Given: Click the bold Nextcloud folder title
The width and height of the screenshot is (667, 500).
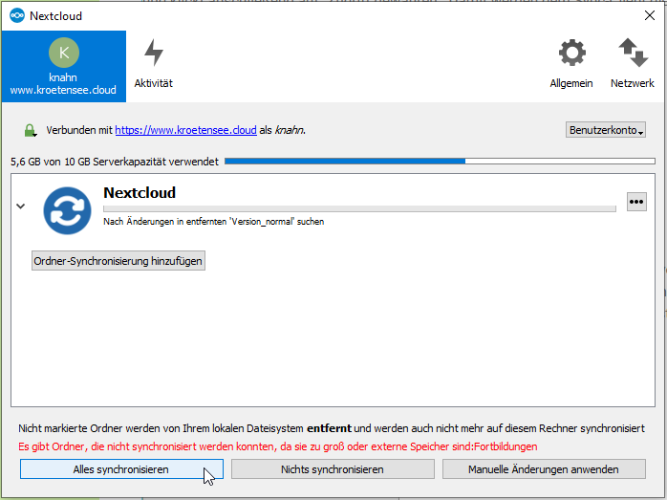Looking at the screenshot, I should click(140, 193).
